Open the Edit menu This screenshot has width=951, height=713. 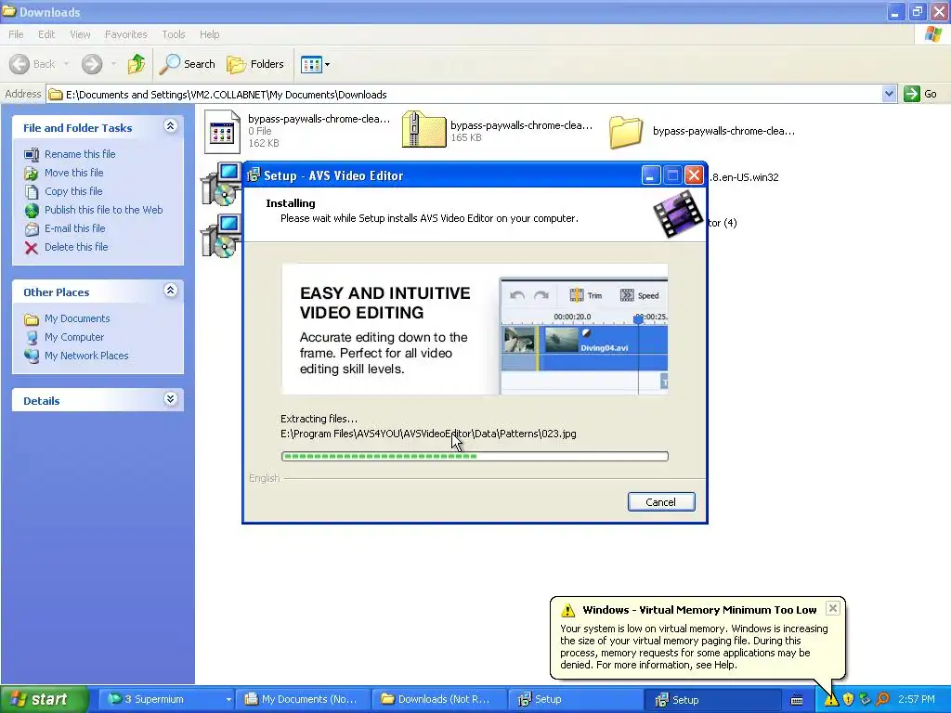[46, 34]
